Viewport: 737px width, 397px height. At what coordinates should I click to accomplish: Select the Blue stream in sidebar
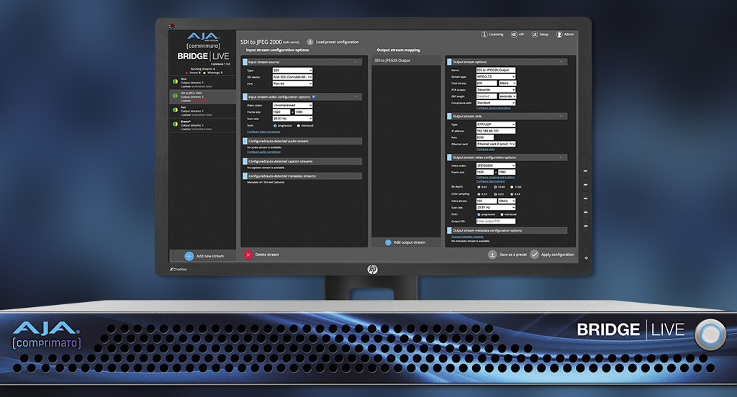click(x=202, y=82)
